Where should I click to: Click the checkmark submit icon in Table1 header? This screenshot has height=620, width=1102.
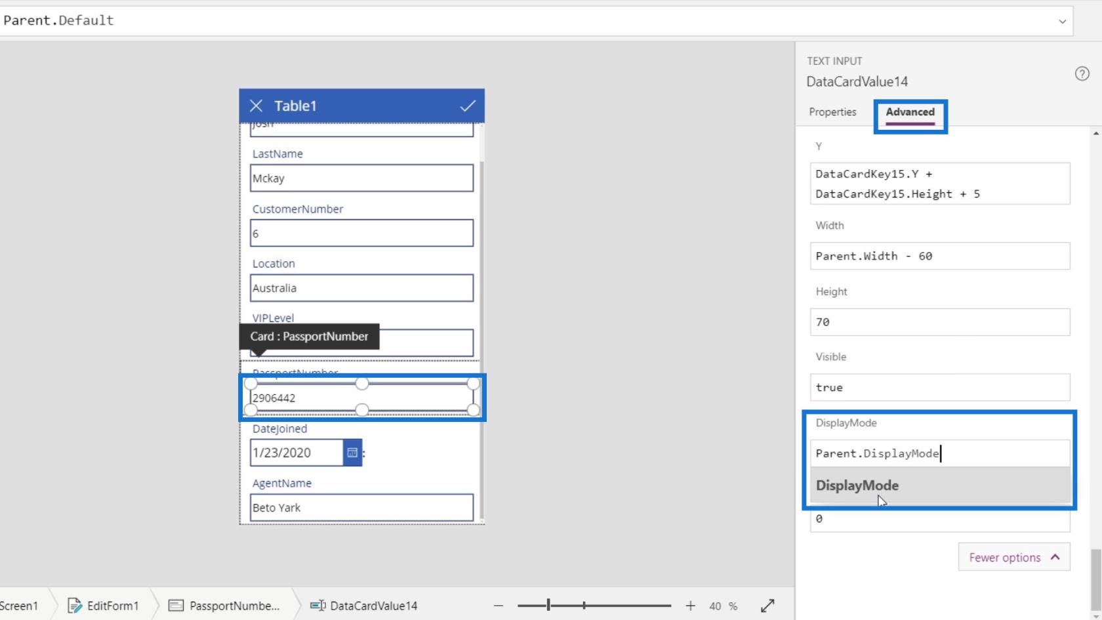(468, 106)
